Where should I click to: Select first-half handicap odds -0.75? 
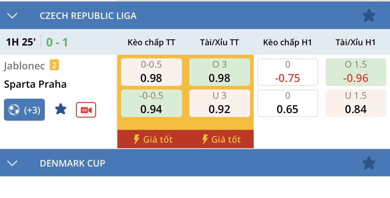point(288,72)
